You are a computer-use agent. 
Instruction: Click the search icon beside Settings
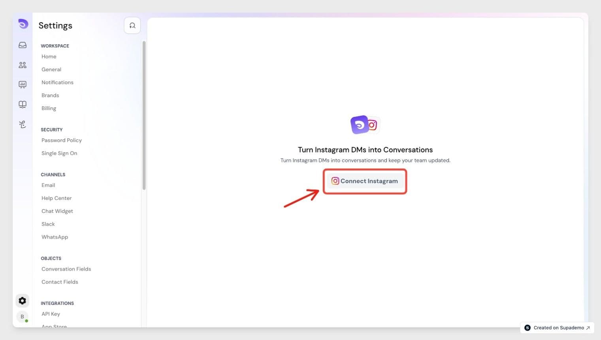pyautogui.click(x=132, y=26)
